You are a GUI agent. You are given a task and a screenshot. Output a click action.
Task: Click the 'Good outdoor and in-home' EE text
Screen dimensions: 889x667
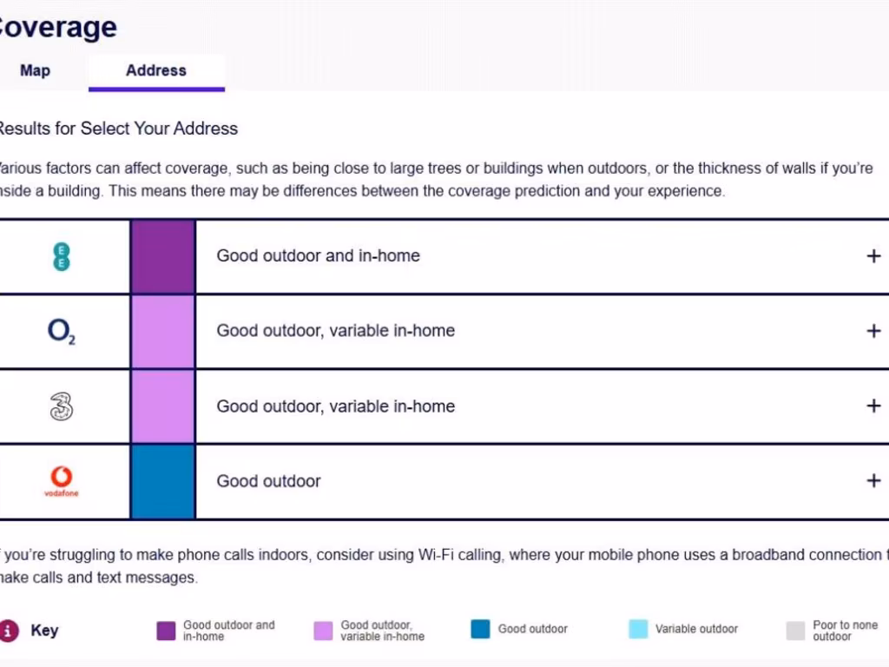point(318,256)
